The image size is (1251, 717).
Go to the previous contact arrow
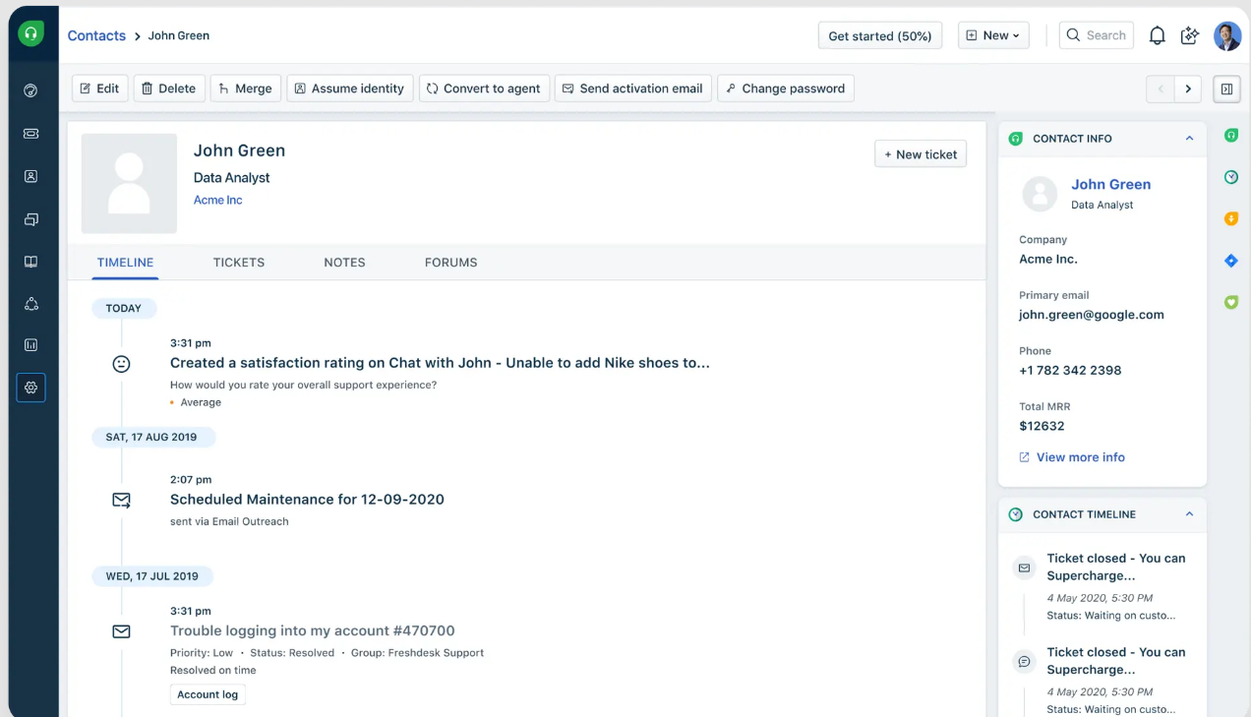[x=1161, y=89]
